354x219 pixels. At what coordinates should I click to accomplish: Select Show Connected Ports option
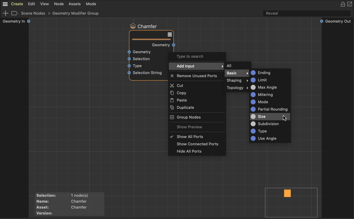coord(197,144)
